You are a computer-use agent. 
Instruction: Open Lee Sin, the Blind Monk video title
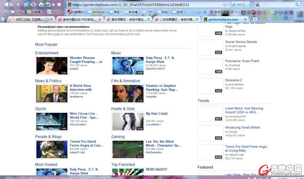(x=163, y=143)
